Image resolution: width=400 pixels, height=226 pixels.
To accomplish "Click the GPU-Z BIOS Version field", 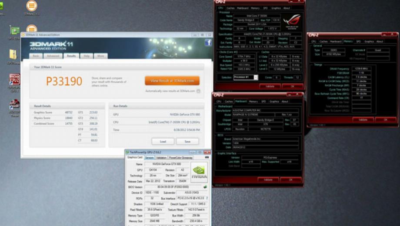I will coord(173,187).
